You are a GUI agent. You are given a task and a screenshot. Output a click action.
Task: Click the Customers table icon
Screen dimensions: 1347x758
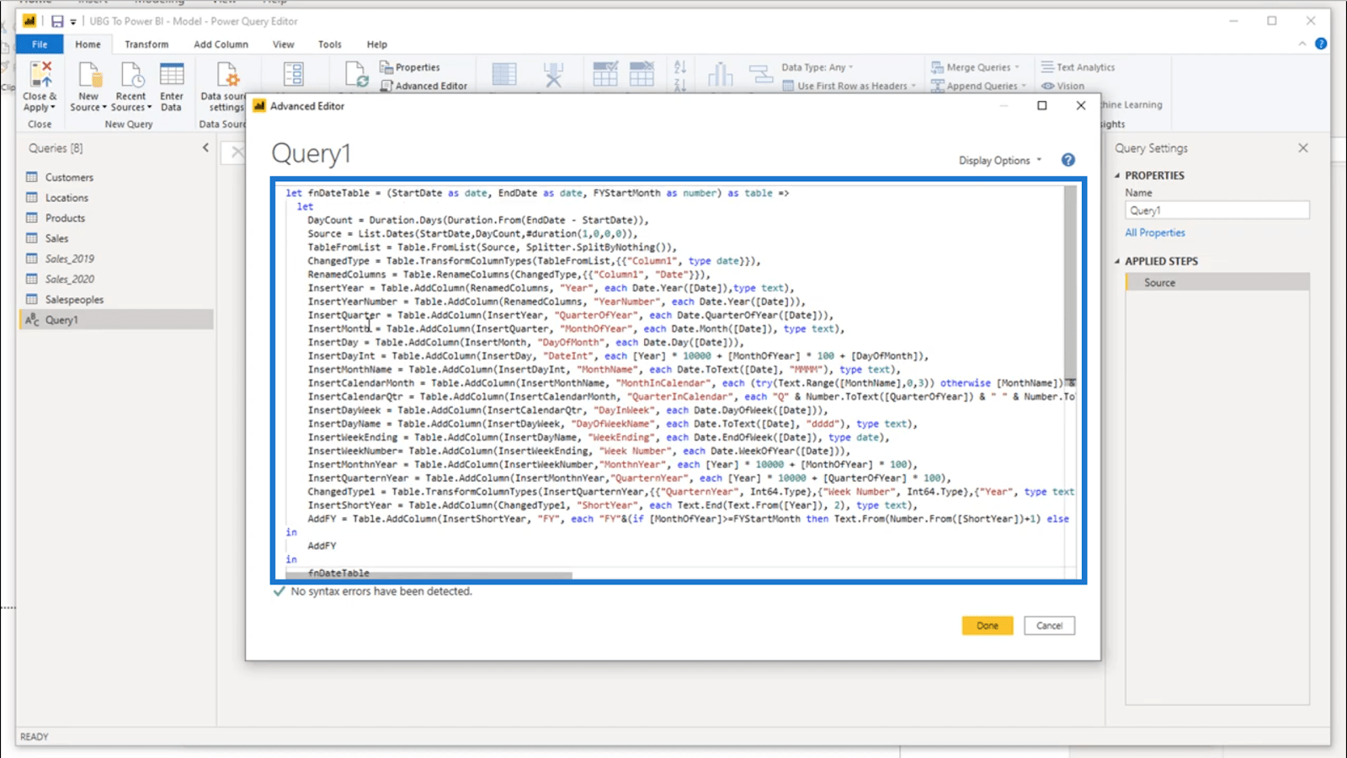click(32, 178)
